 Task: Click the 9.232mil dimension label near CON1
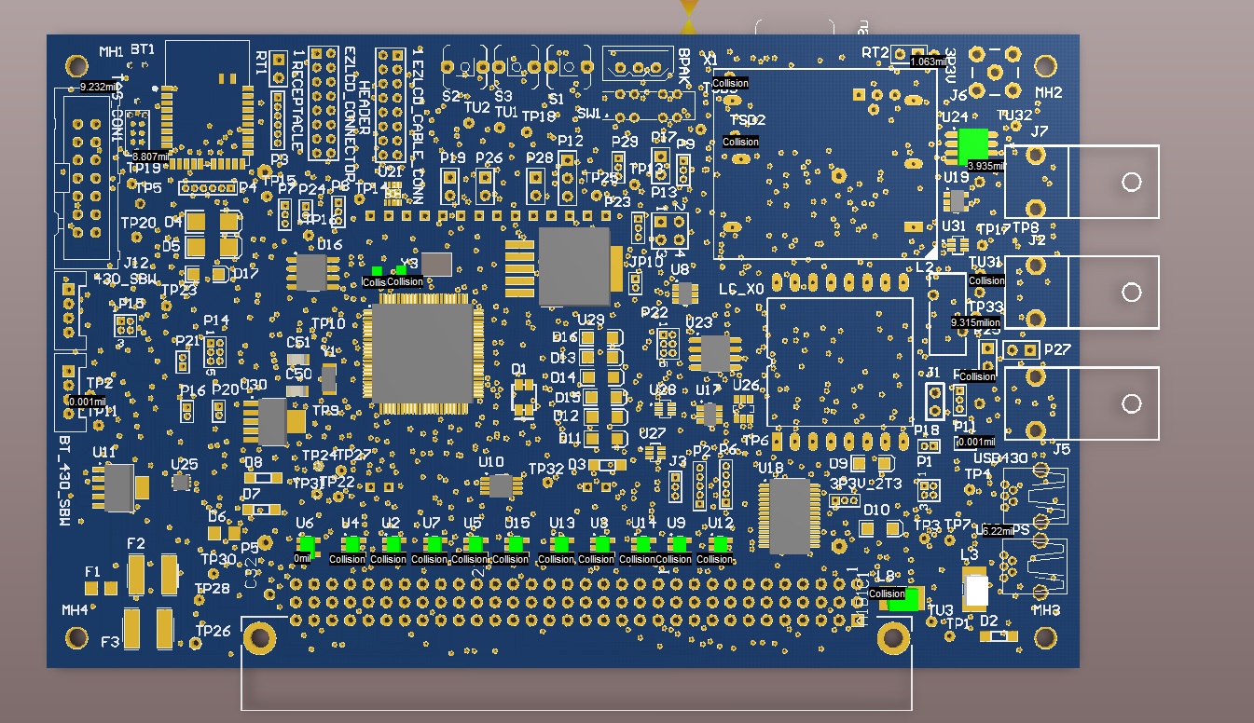coord(99,85)
